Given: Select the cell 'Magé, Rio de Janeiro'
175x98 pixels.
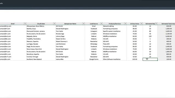Looking at the screenshot, I should [41, 47].
